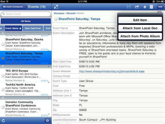Select the All Items view tab
The width and height of the screenshot is (165, 124).
(x=26, y=21)
